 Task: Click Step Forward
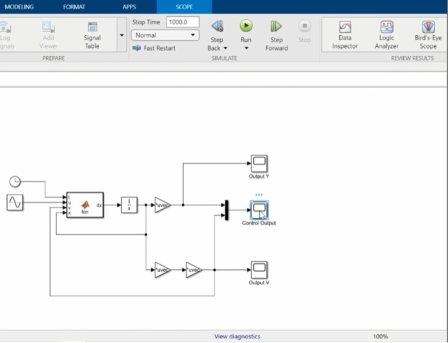276,35
